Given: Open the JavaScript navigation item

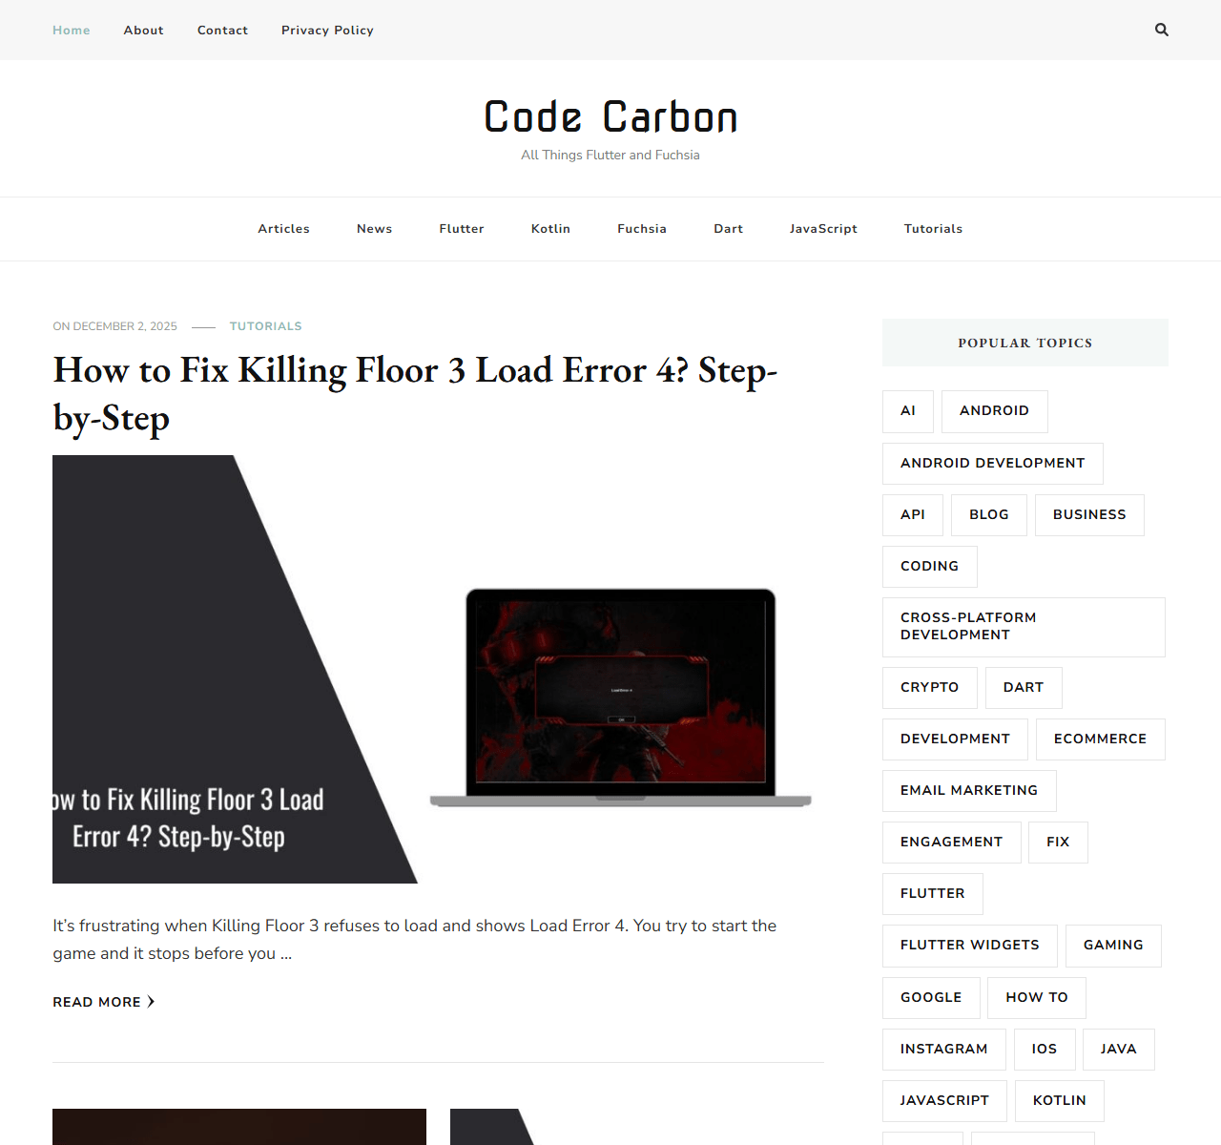Looking at the screenshot, I should tap(823, 229).
